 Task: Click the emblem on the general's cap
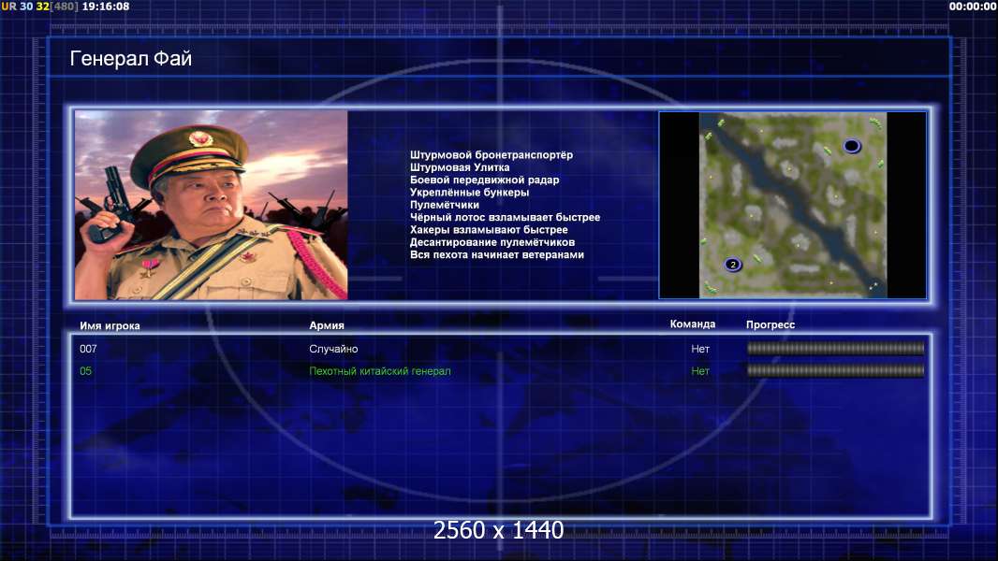[201, 138]
